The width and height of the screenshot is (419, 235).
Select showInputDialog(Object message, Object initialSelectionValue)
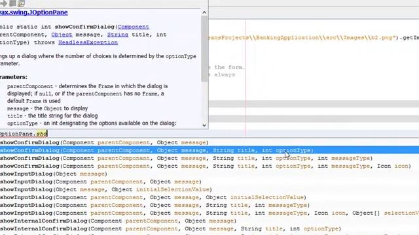209,189
